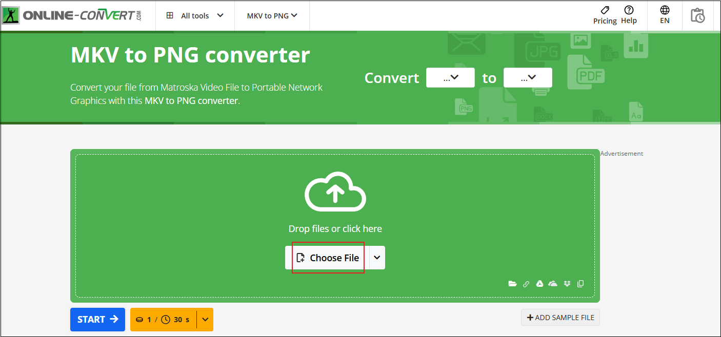Screen dimensions: 721x337
Task: Open the target format dropdown before the converter
Action: 528,77
